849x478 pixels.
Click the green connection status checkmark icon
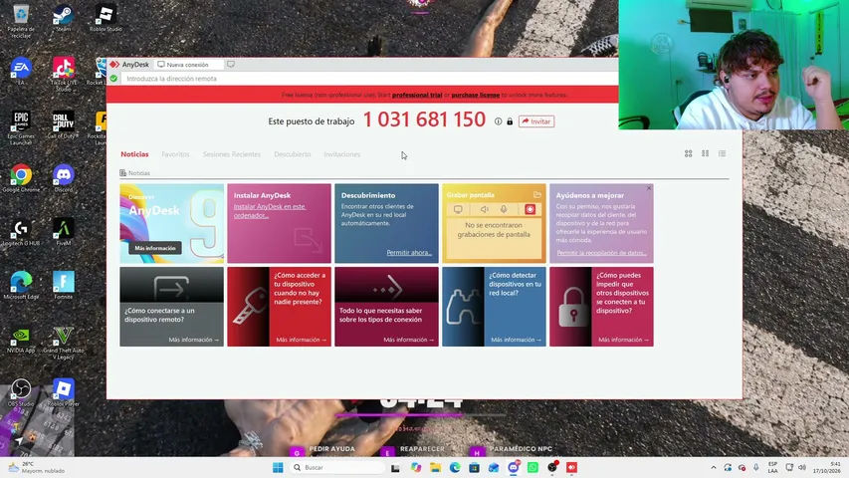[x=113, y=79]
